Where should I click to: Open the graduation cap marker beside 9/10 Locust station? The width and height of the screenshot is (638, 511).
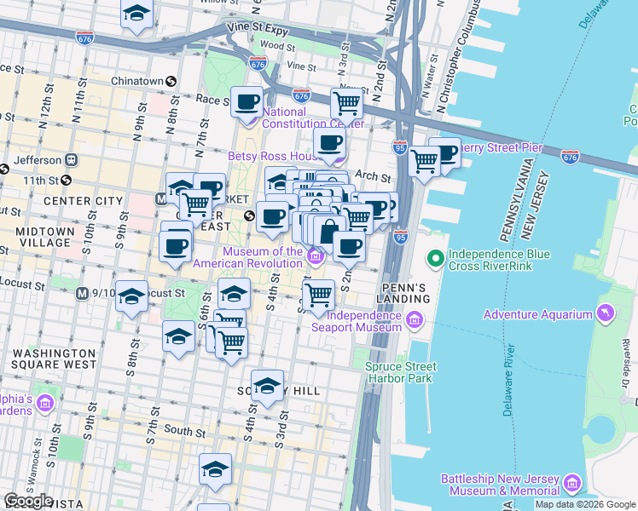click(132, 297)
